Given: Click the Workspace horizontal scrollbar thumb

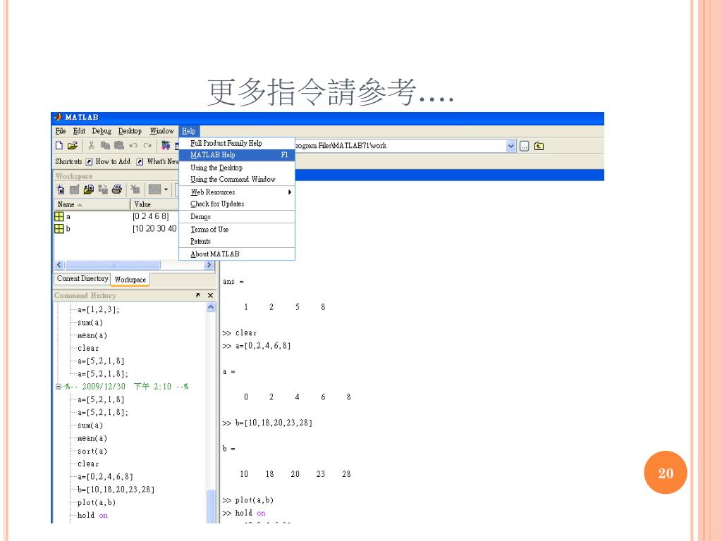Looking at the screenshot, I should (x=113, y=265).
